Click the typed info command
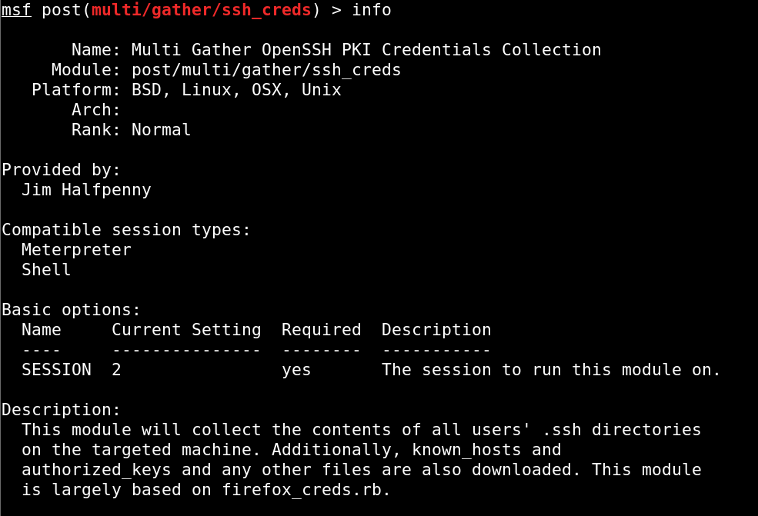This screenshot has height=516, width=758. point(372,10)
